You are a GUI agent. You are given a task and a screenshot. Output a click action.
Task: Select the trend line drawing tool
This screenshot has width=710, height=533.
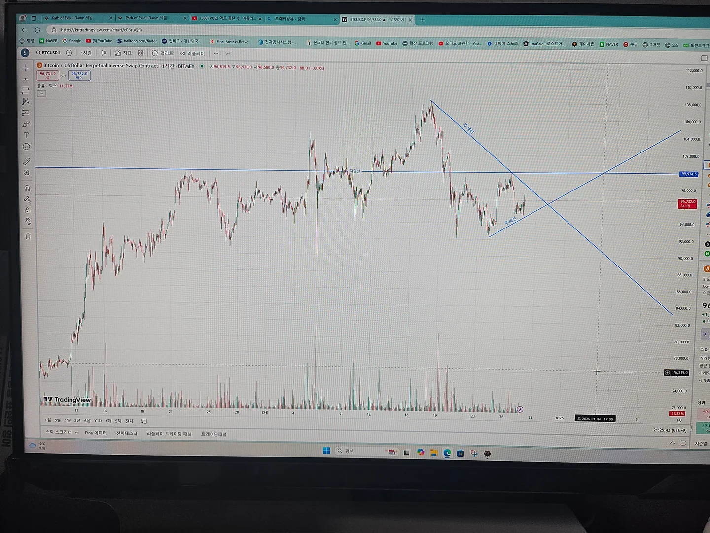coord(26,79)
